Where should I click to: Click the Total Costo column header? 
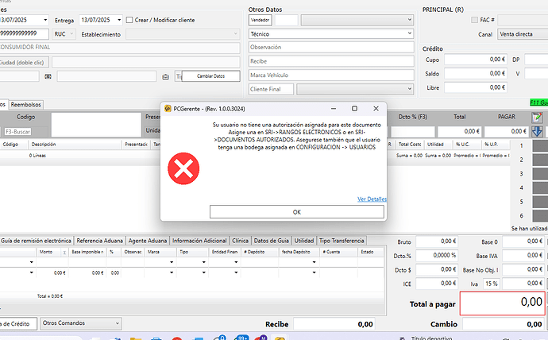tap(410, 145)
